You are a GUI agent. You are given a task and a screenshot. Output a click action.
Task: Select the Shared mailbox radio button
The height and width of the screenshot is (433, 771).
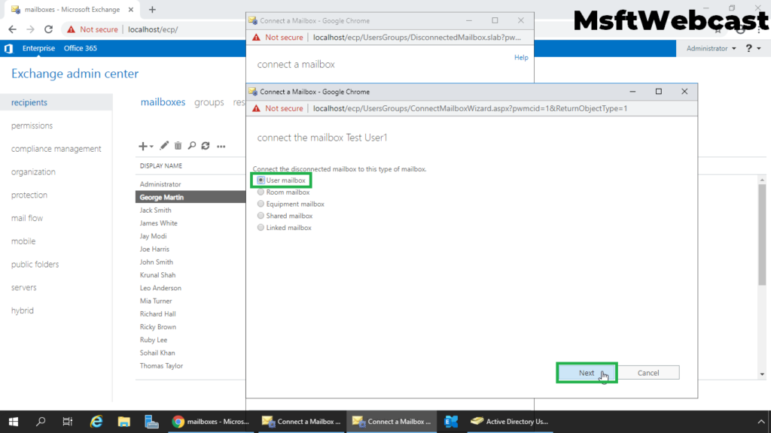(x=261, y=216)
